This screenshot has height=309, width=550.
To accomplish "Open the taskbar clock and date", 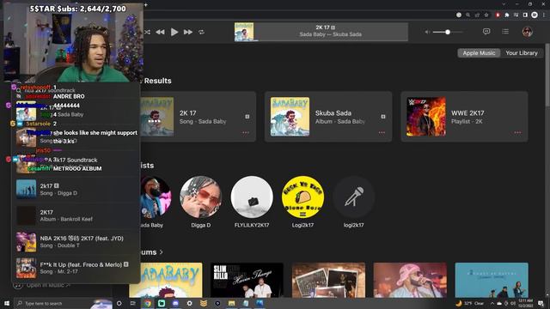I will click(526, 303).
